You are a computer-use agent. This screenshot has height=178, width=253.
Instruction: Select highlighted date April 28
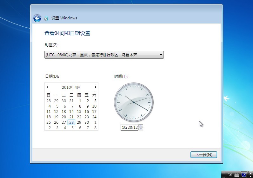[x=71, y=122]
